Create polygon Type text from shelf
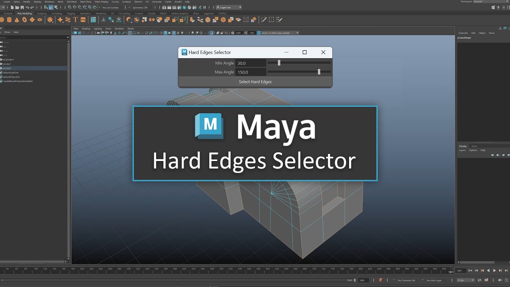This screenshot has width=510, height=287. point(75,20)
